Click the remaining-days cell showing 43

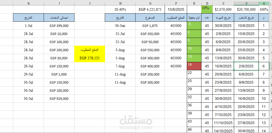(194, 123)
